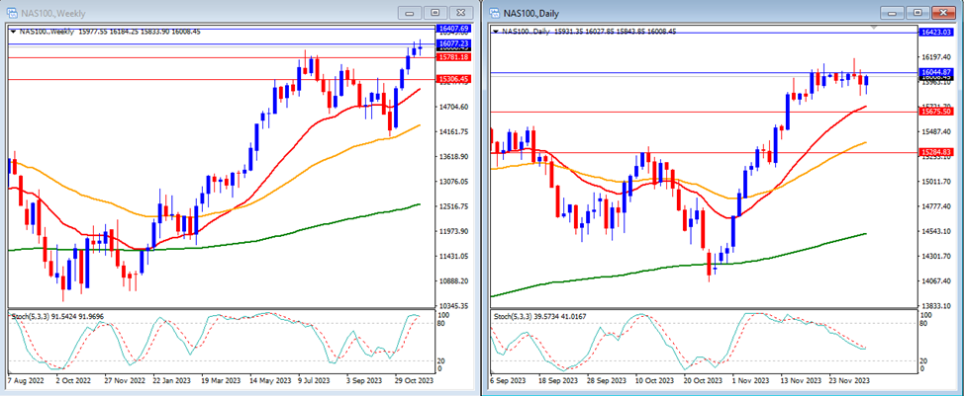Select the 16407.69 blue price label
This screenshot has width=965, height=396.
[x=453, y=29]
